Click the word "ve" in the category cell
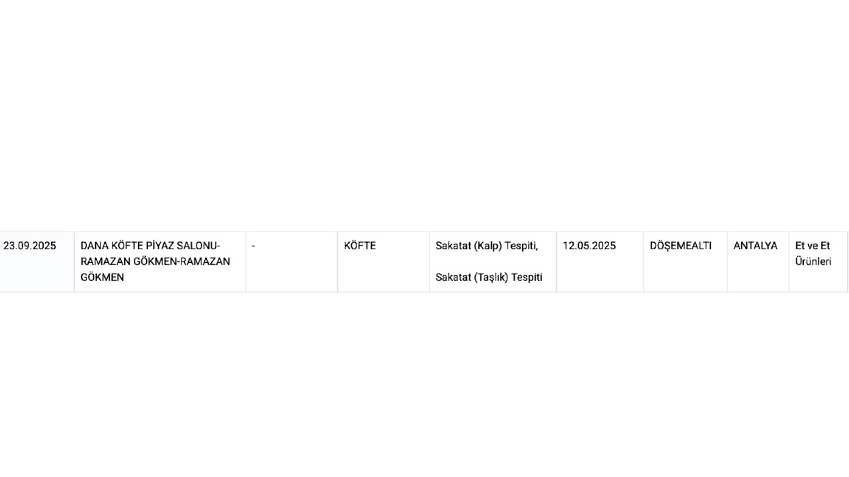Viewport: 849px width, 477px height. [813, 246]
